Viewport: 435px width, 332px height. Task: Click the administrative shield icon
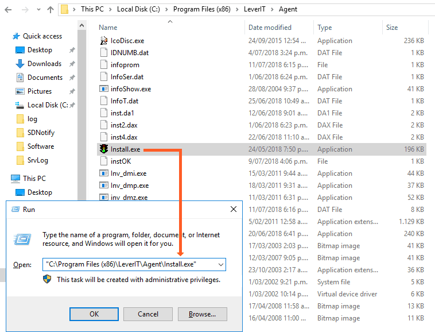pyautogui.click(x=47, y=279)
